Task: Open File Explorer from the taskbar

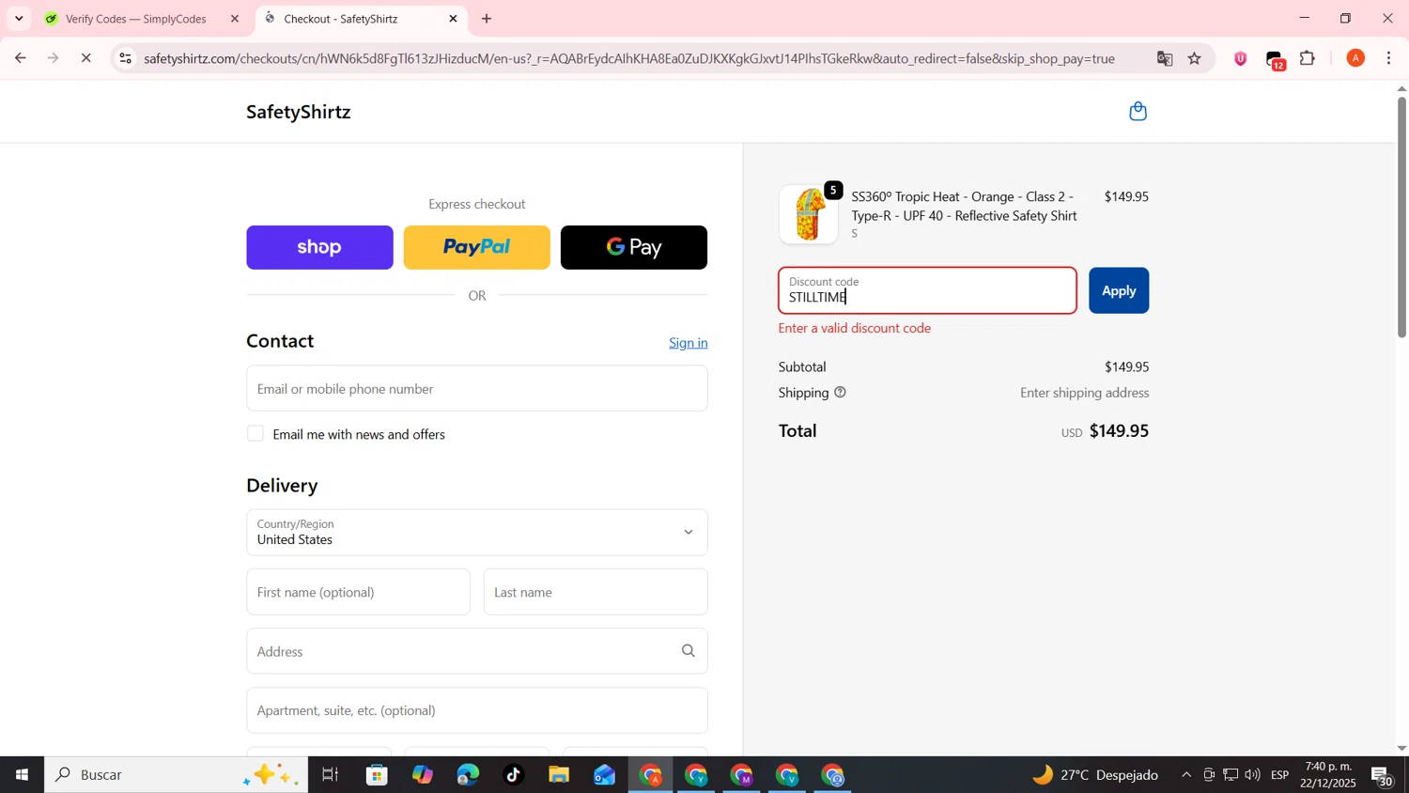Action: (559, 775)
